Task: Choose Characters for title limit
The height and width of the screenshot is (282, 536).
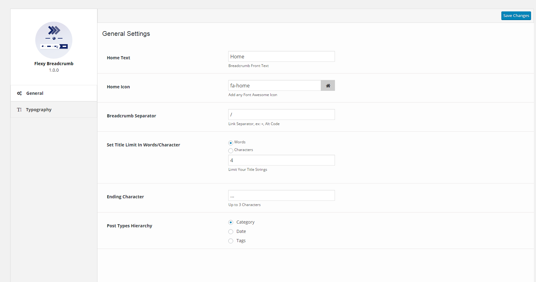Action: pyautogui.click(x=231, y=151)
